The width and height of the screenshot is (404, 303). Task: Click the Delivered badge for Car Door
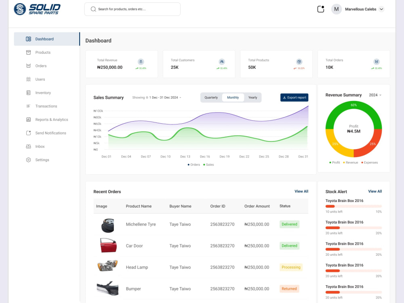click(x=289, y=246)
